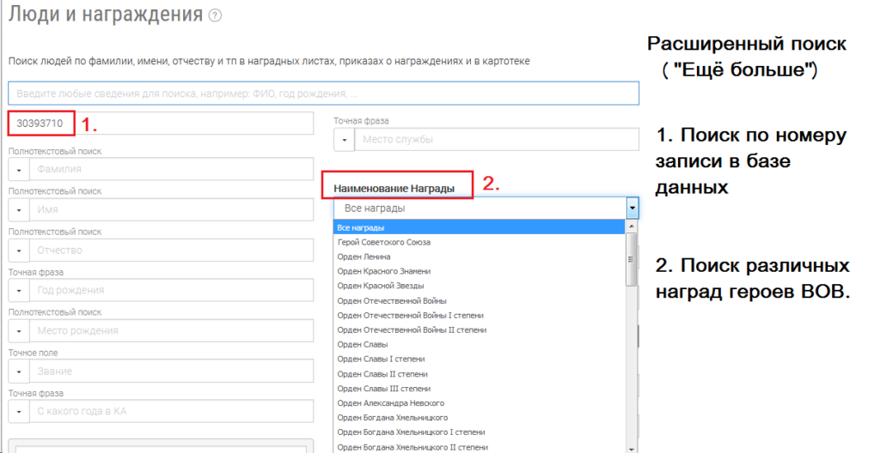Open search-type dropdown next to Фамилия field
This screenshot has height=453, width=880.
point(18,169)
